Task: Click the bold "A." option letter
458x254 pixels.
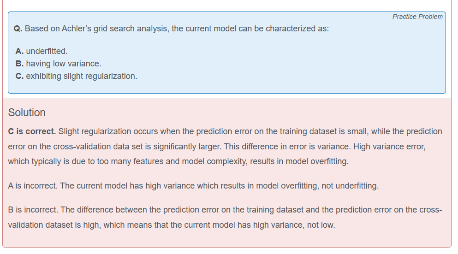Action: tap(19, 51)
